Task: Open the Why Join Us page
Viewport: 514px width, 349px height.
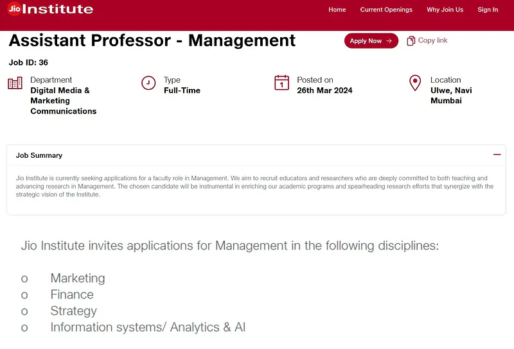Action: [445, 10]
